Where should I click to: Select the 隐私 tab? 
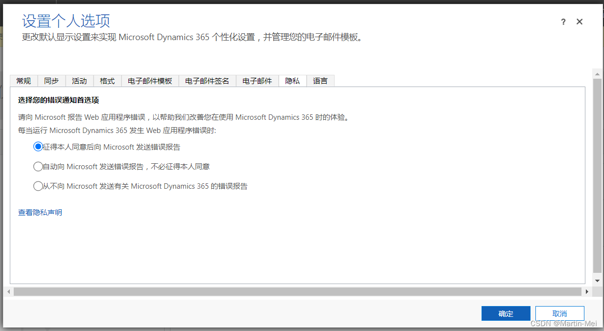coord(292,81)
